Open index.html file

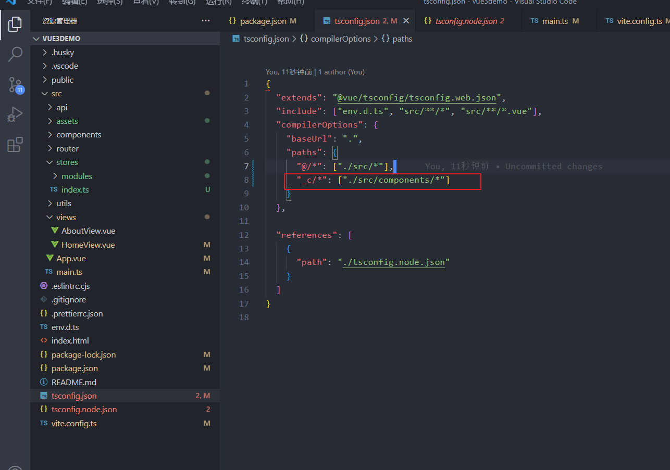tap(125, 341)
